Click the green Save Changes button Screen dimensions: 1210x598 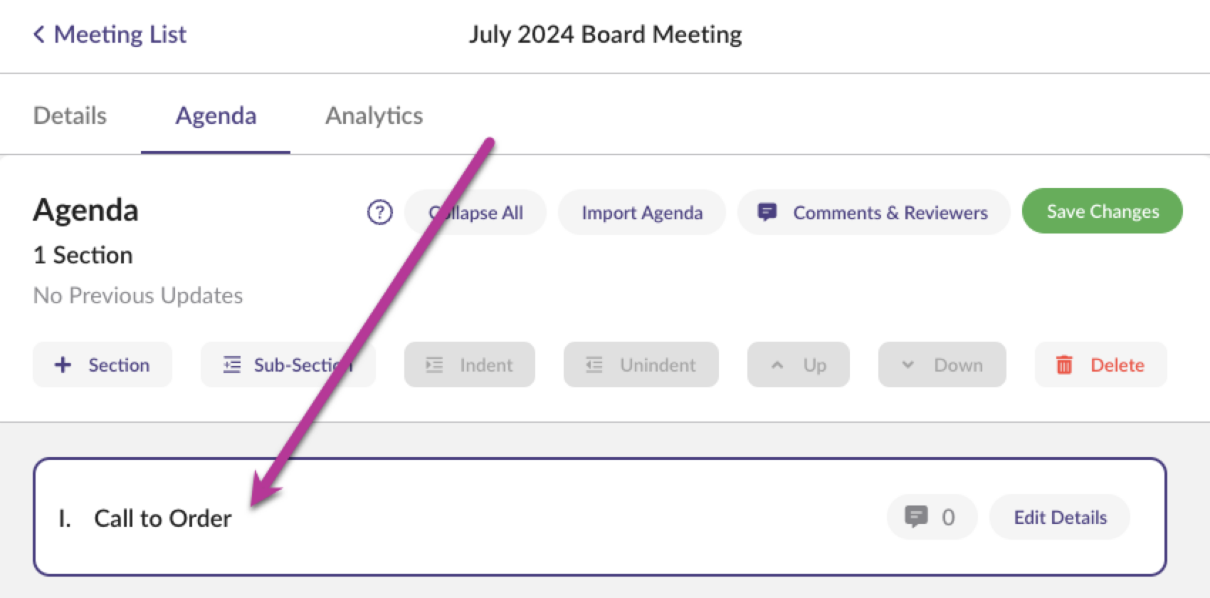(x=1102, y=211)
